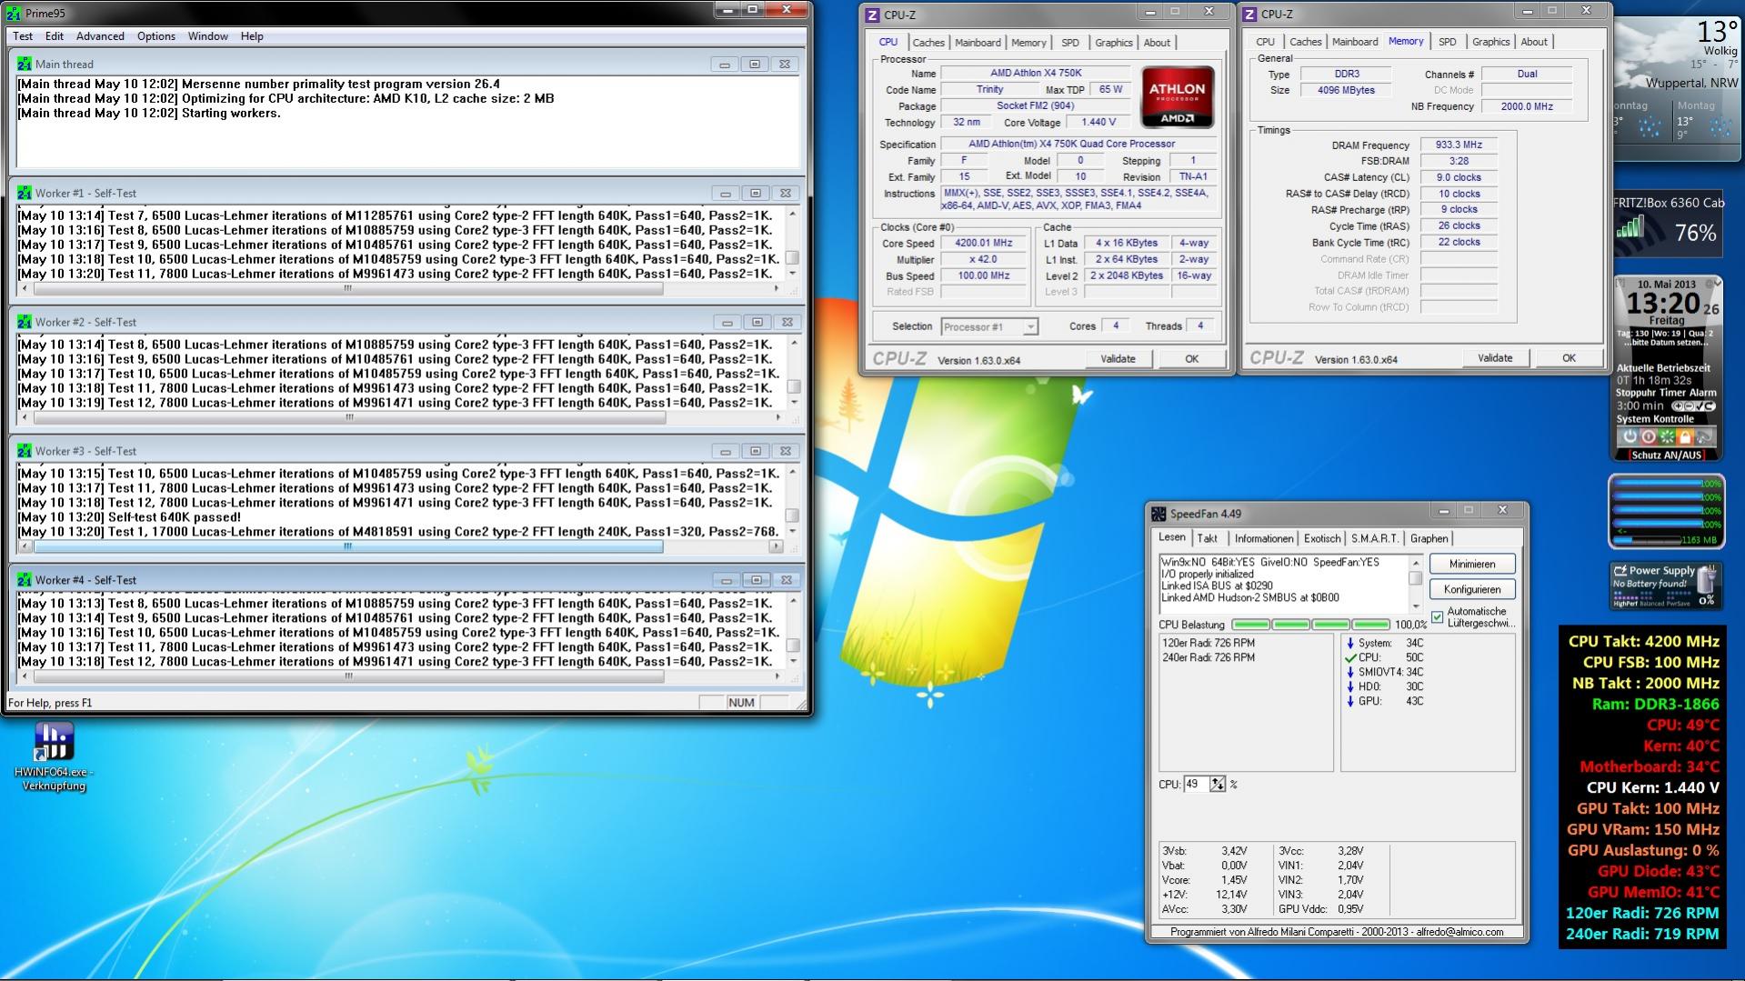The height and width of the screenshot is (981, 1745).
Task: Open the HWiNFO64.exe desktop shortcut icon
Action: (54, 742)
